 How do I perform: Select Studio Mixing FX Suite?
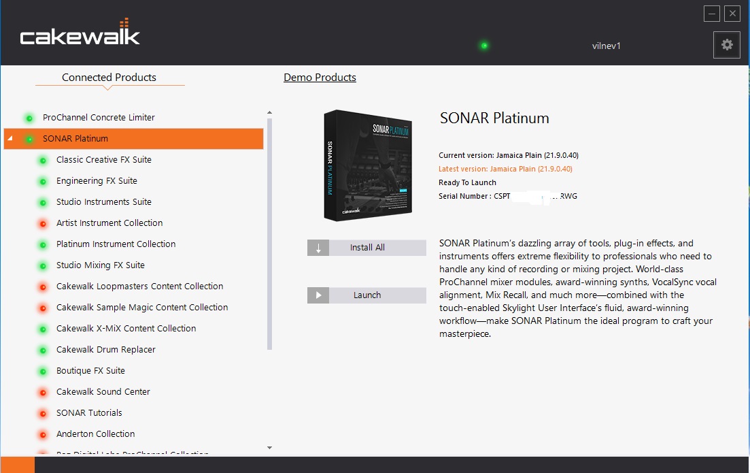[101, 265]
